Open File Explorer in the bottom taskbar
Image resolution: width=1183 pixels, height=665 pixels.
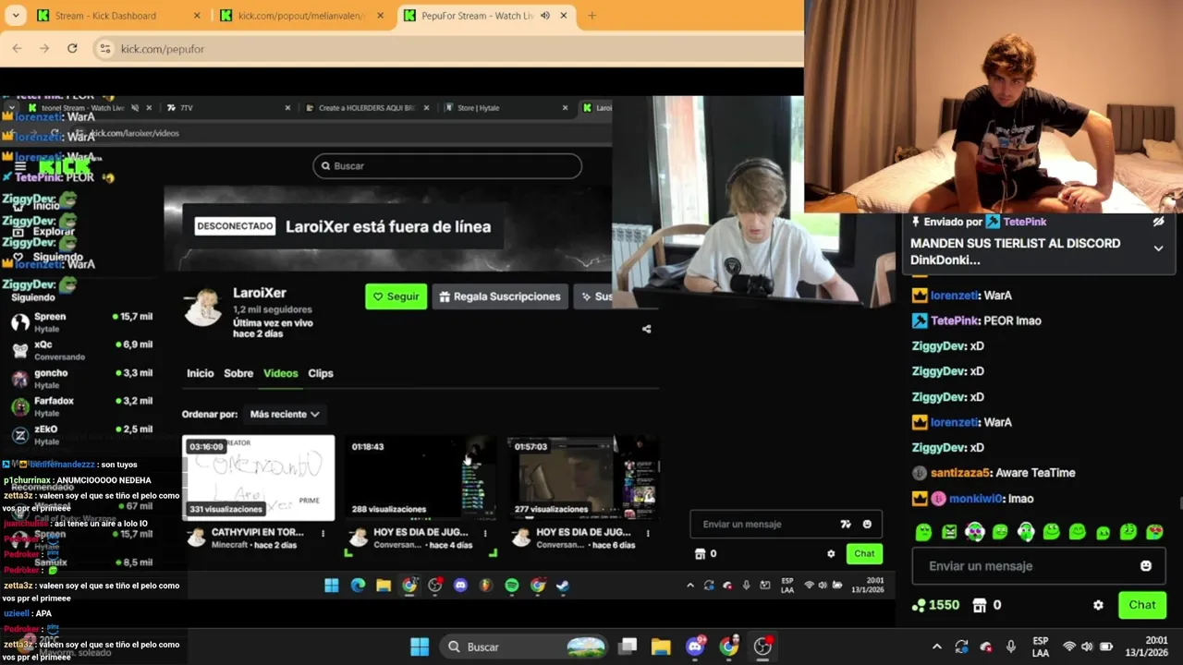pos(661,647)
